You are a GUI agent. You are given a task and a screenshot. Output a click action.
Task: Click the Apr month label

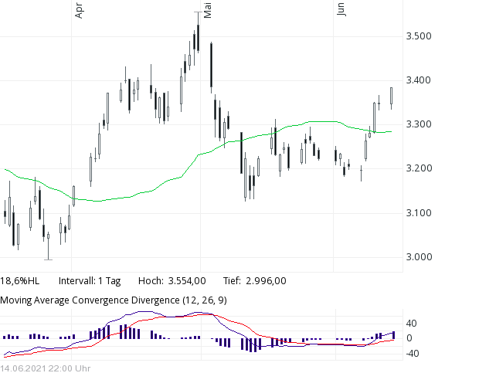click(x=77, y=10)
